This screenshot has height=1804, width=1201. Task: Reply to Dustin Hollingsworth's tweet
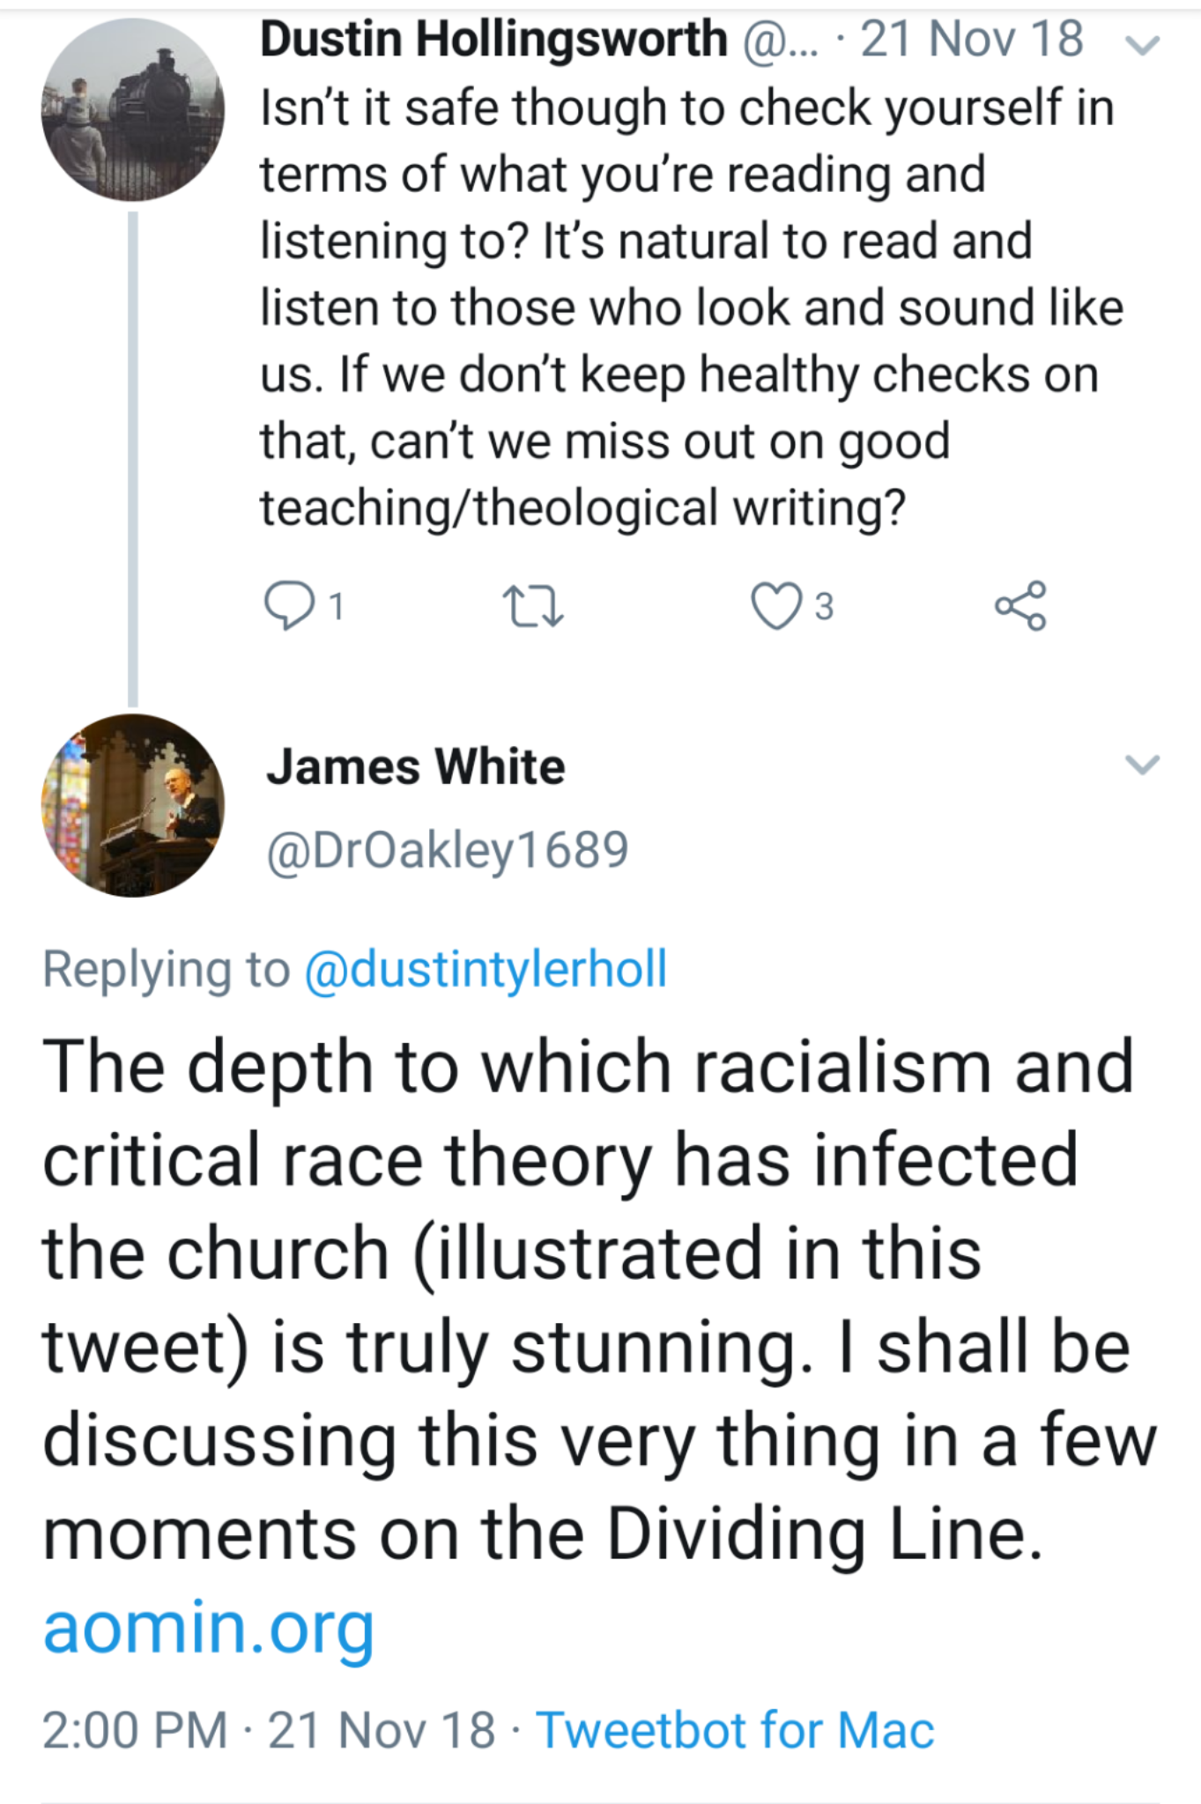(288, 606)
